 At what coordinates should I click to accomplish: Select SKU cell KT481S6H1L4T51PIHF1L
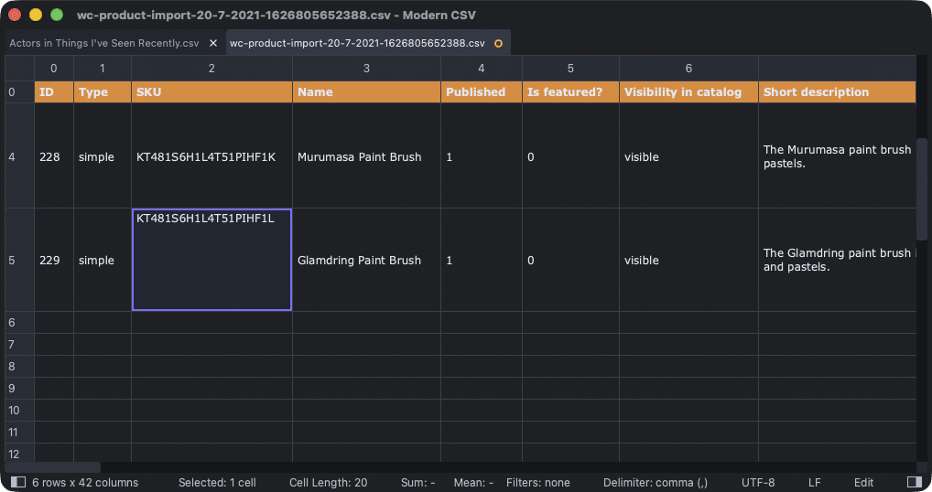(x=211, y=260)
